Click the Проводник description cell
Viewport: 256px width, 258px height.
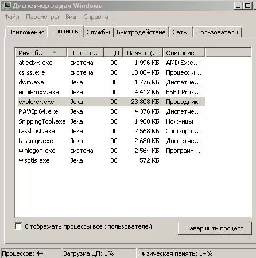tap(182, 102)
